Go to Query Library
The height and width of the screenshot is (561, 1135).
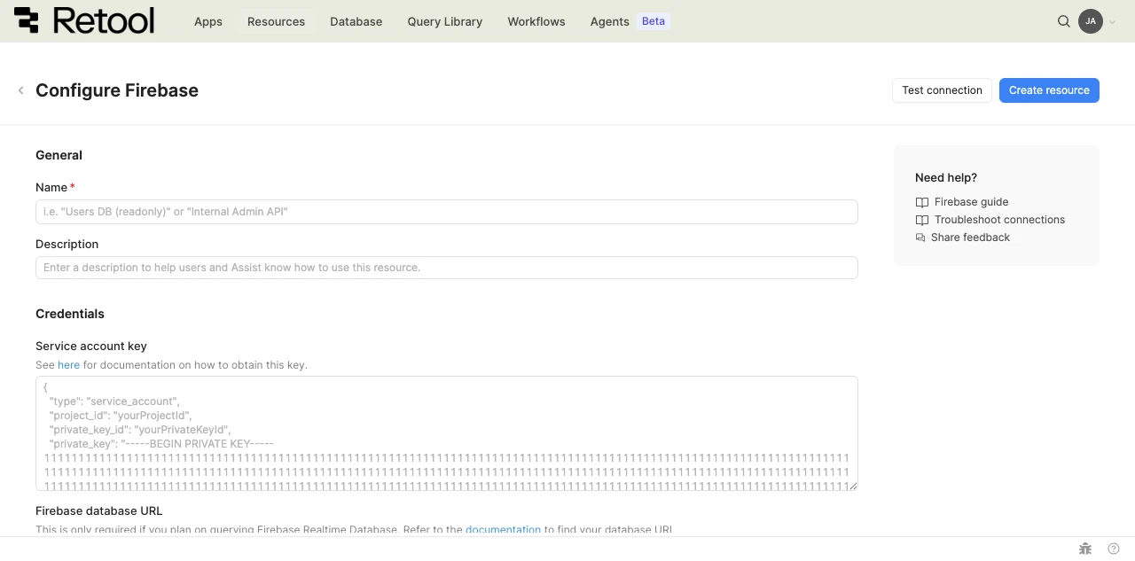(445, 21)
